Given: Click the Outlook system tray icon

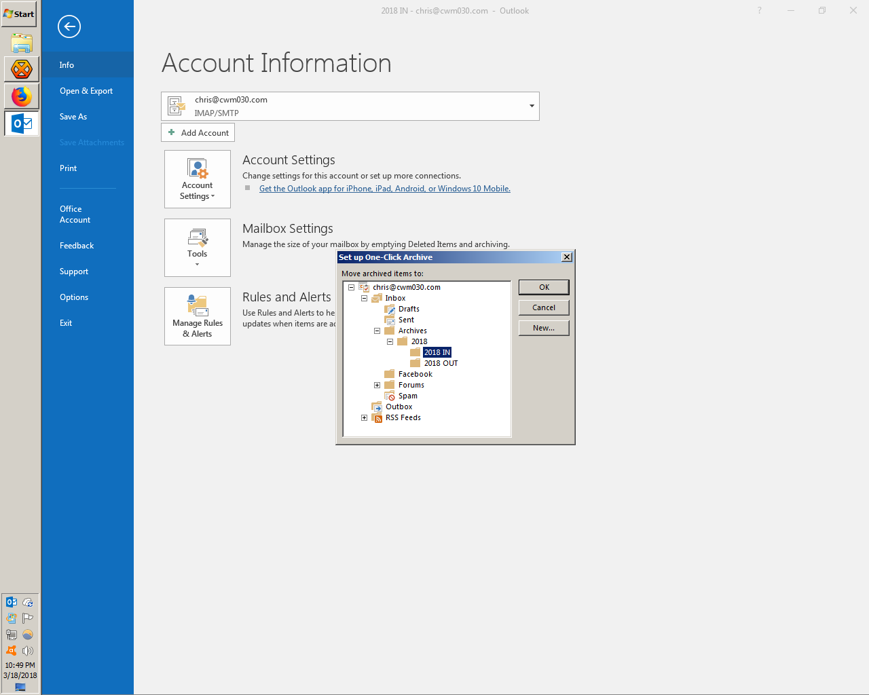Looking at the screenshot, I should pyautogui.click(x=12, y=602).
